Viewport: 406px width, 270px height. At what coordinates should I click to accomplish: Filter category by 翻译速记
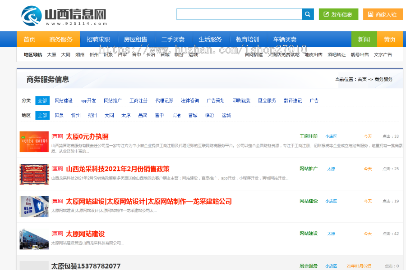(x=293, y=100)
